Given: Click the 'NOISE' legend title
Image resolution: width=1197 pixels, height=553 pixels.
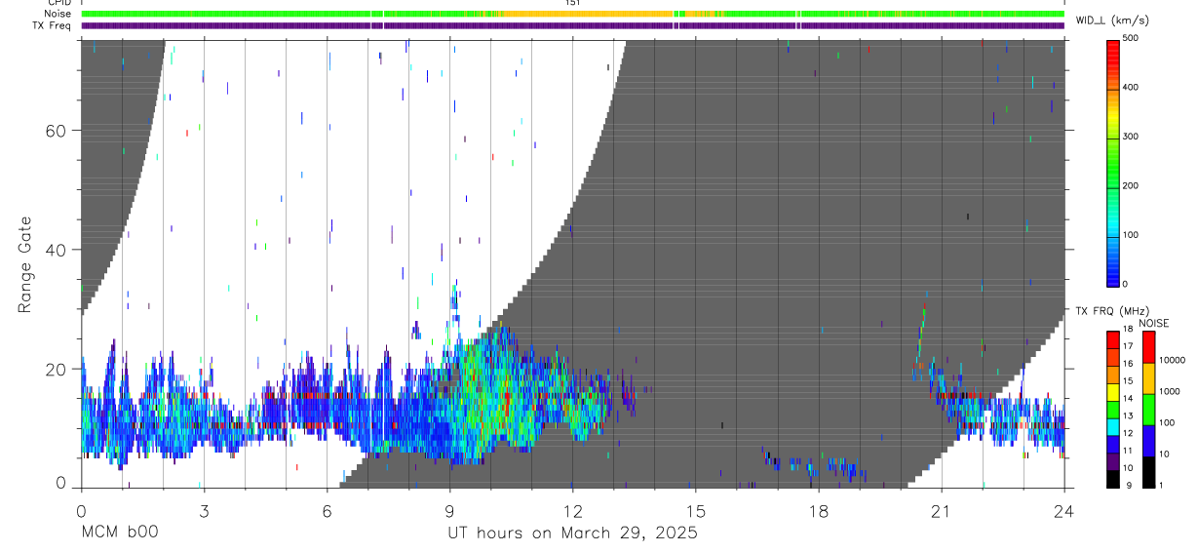Looking at the screenshot, I should [x=1153, y=323].
